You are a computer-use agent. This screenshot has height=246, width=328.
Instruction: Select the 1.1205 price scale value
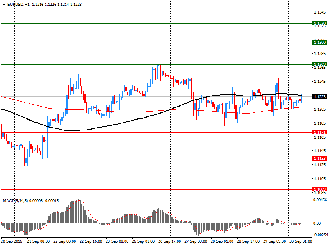click(320, 109)
